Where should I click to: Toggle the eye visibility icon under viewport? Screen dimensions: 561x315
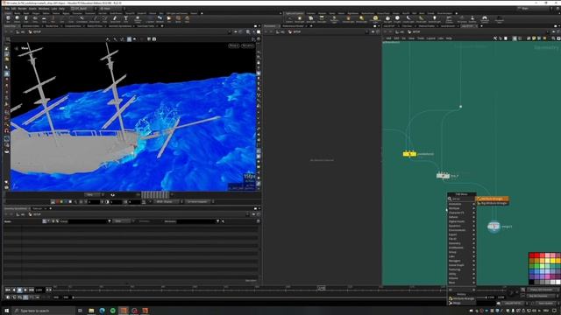[113, 195]
